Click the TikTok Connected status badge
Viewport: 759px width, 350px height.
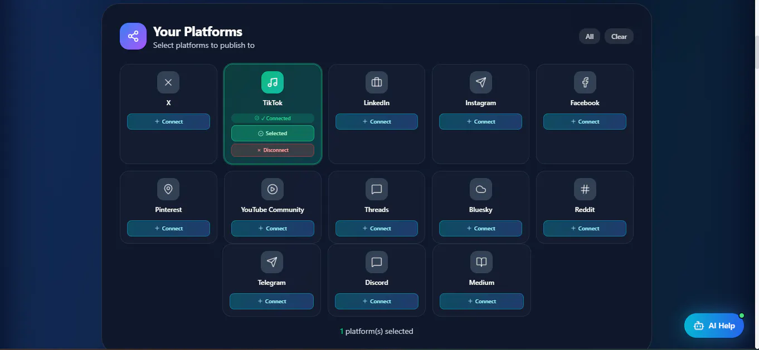[273, 118]
